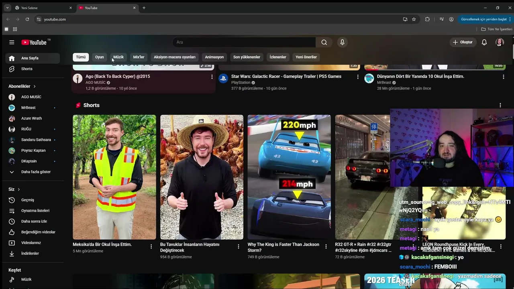Open the YouTube hamburger guide menu

pyautogui.click(x=12, y=42)
